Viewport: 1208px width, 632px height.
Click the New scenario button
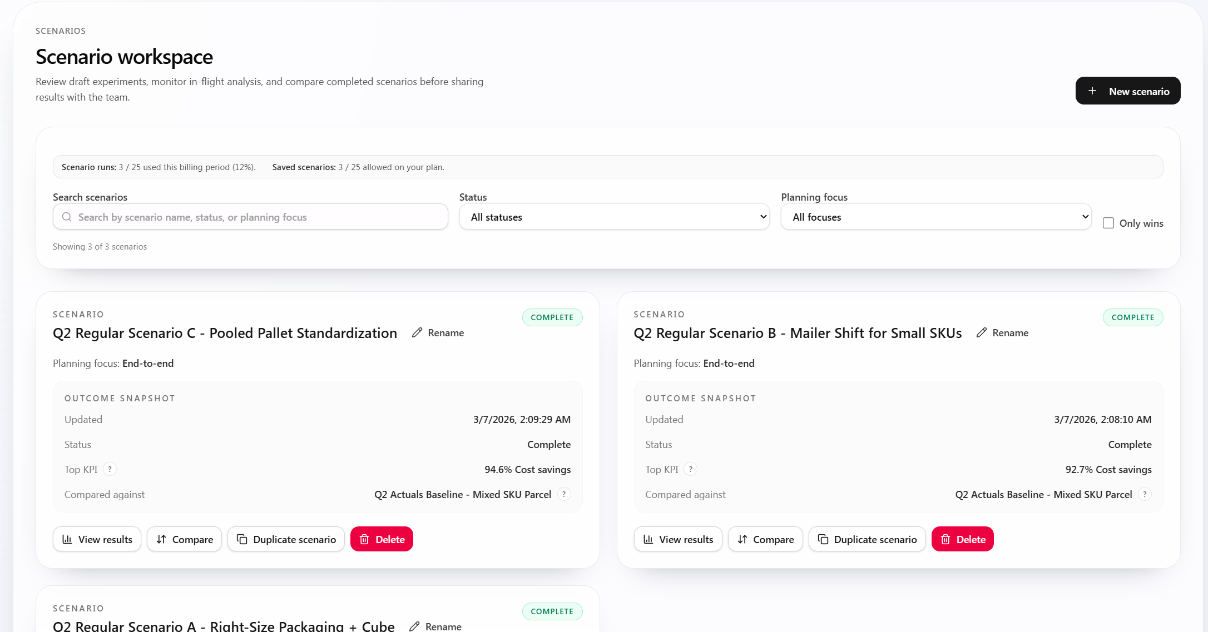click(x=1127, y=91)
